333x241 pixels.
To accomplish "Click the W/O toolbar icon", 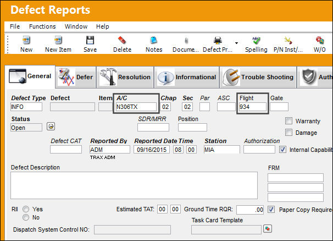I will click(x=320, y=40).
